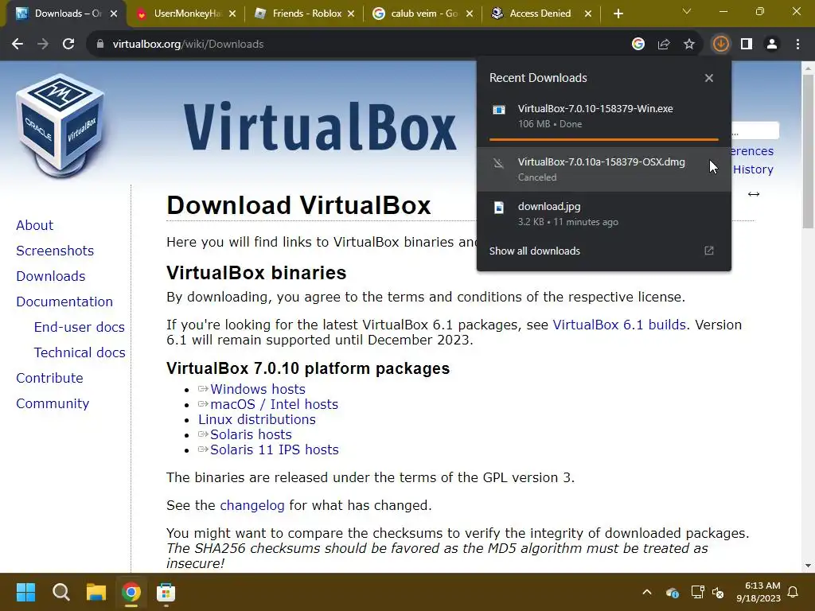Toggle the Chrome downloads toolbar icon

(x=720, y=45)
